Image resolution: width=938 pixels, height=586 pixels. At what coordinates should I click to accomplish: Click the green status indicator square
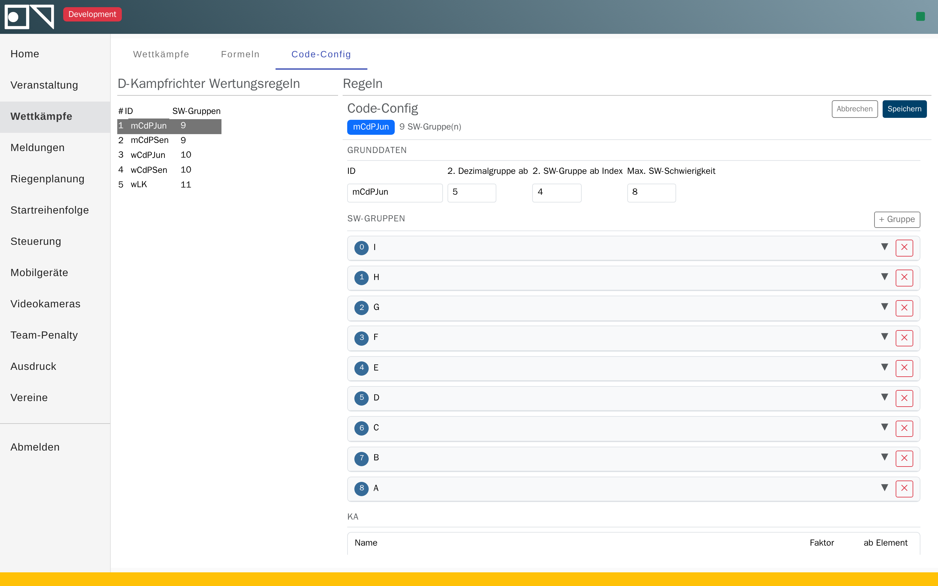(920, 16)
